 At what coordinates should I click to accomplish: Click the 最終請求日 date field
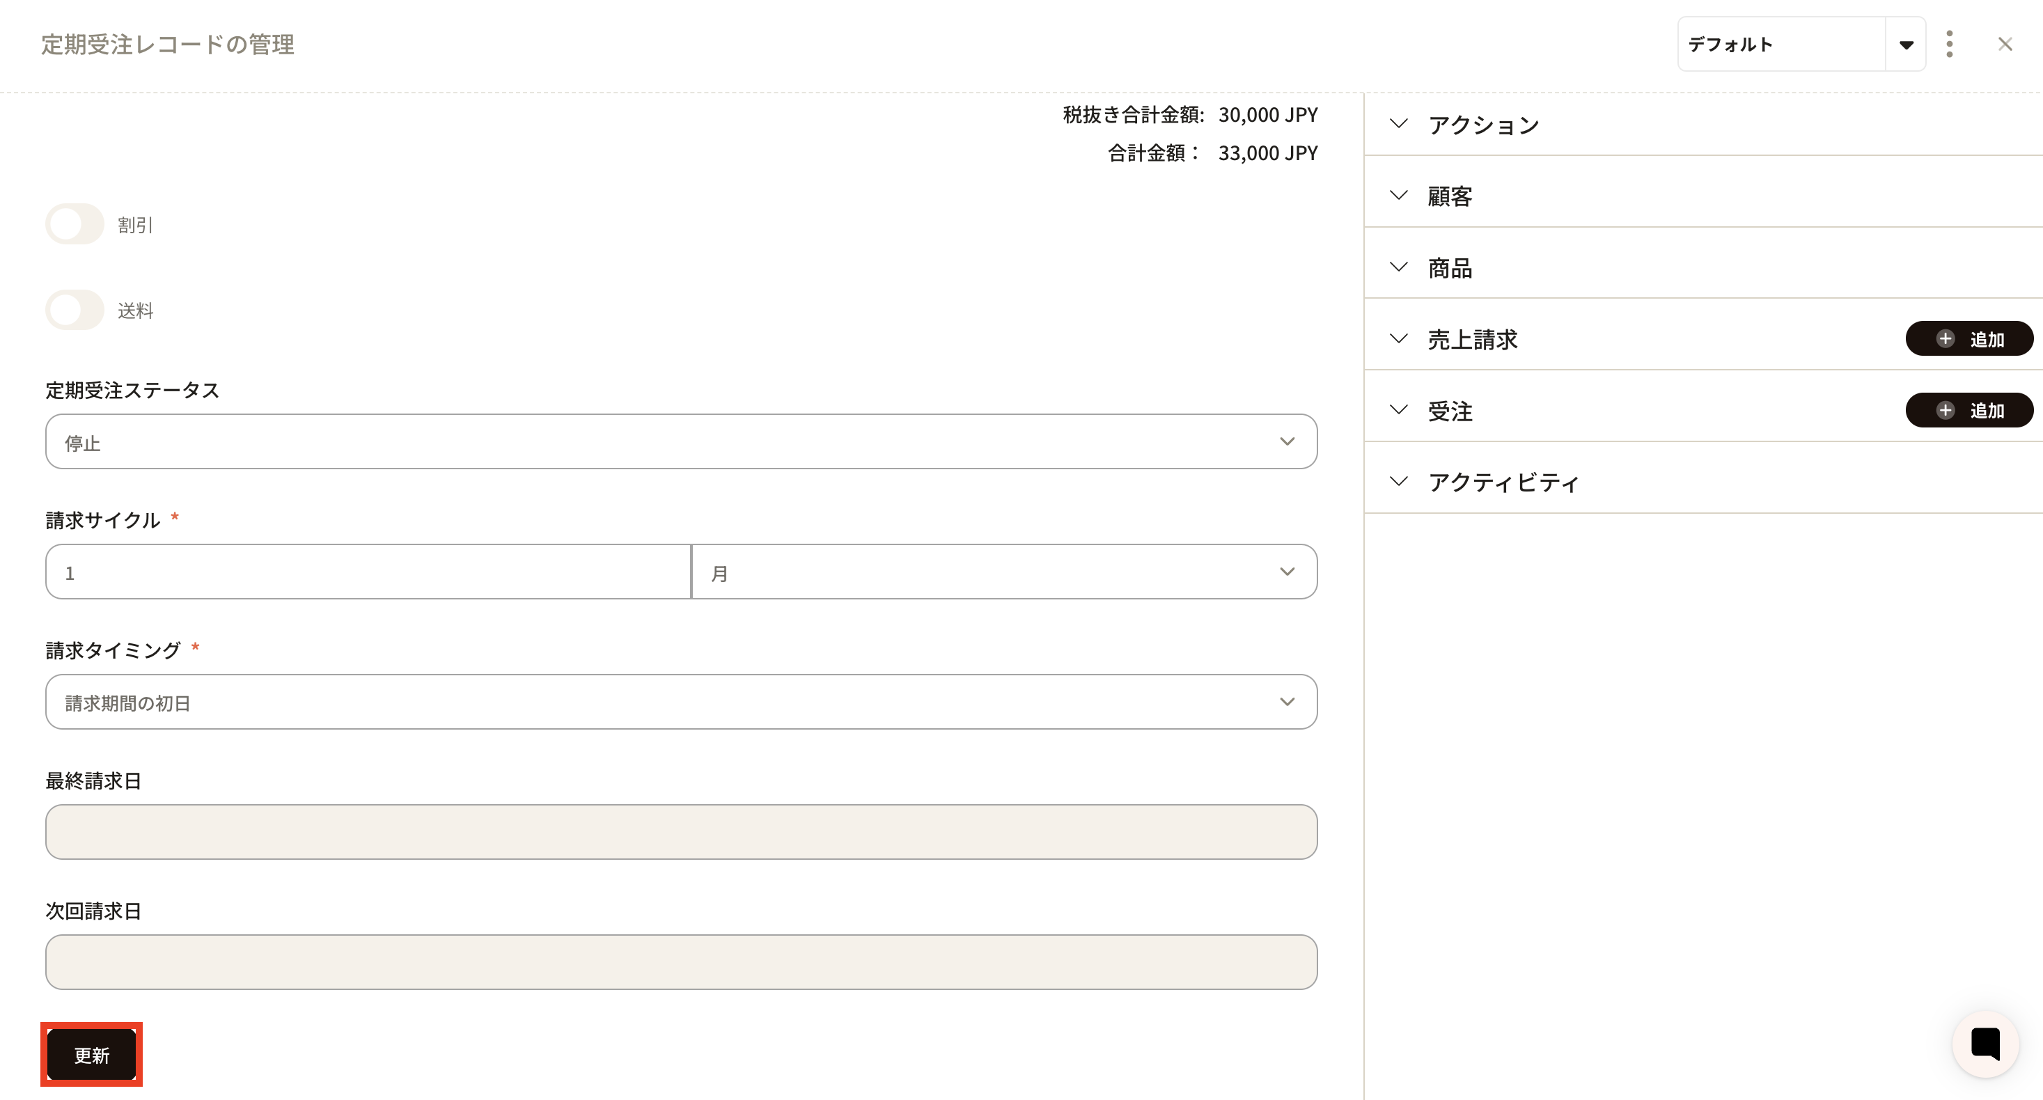point(681,832)
